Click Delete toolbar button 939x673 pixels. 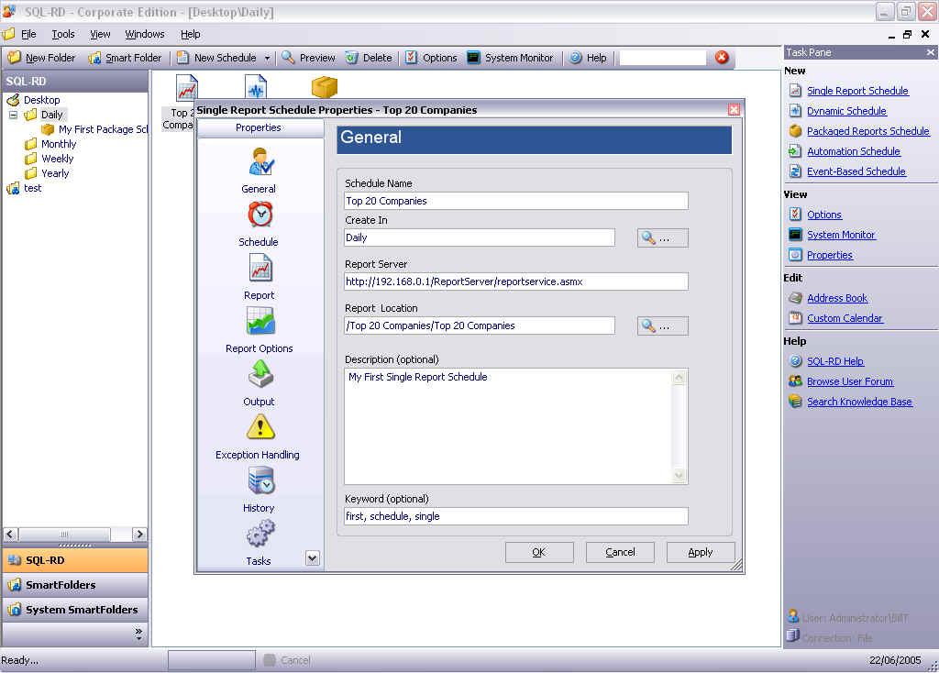[369, 58]
